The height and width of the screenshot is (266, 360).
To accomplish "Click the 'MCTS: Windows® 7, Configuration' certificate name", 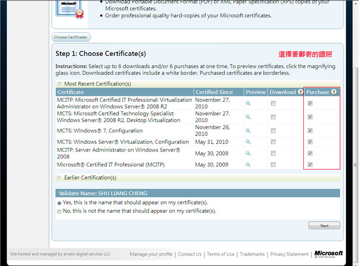I will [100, 131].
